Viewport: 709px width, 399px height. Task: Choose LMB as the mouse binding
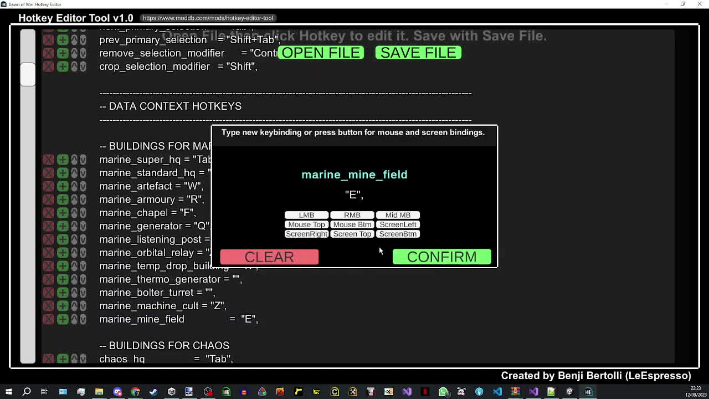coord(306,215)
